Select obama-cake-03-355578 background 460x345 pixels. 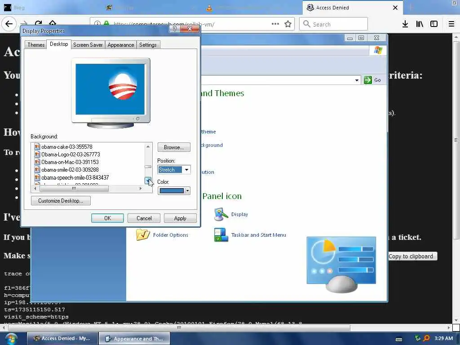point(66,147)
